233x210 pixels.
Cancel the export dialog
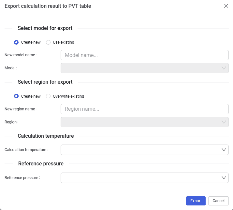tap(218, 201)
